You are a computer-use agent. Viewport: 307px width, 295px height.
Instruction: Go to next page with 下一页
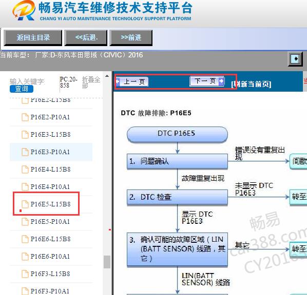[x=207, y=81]
